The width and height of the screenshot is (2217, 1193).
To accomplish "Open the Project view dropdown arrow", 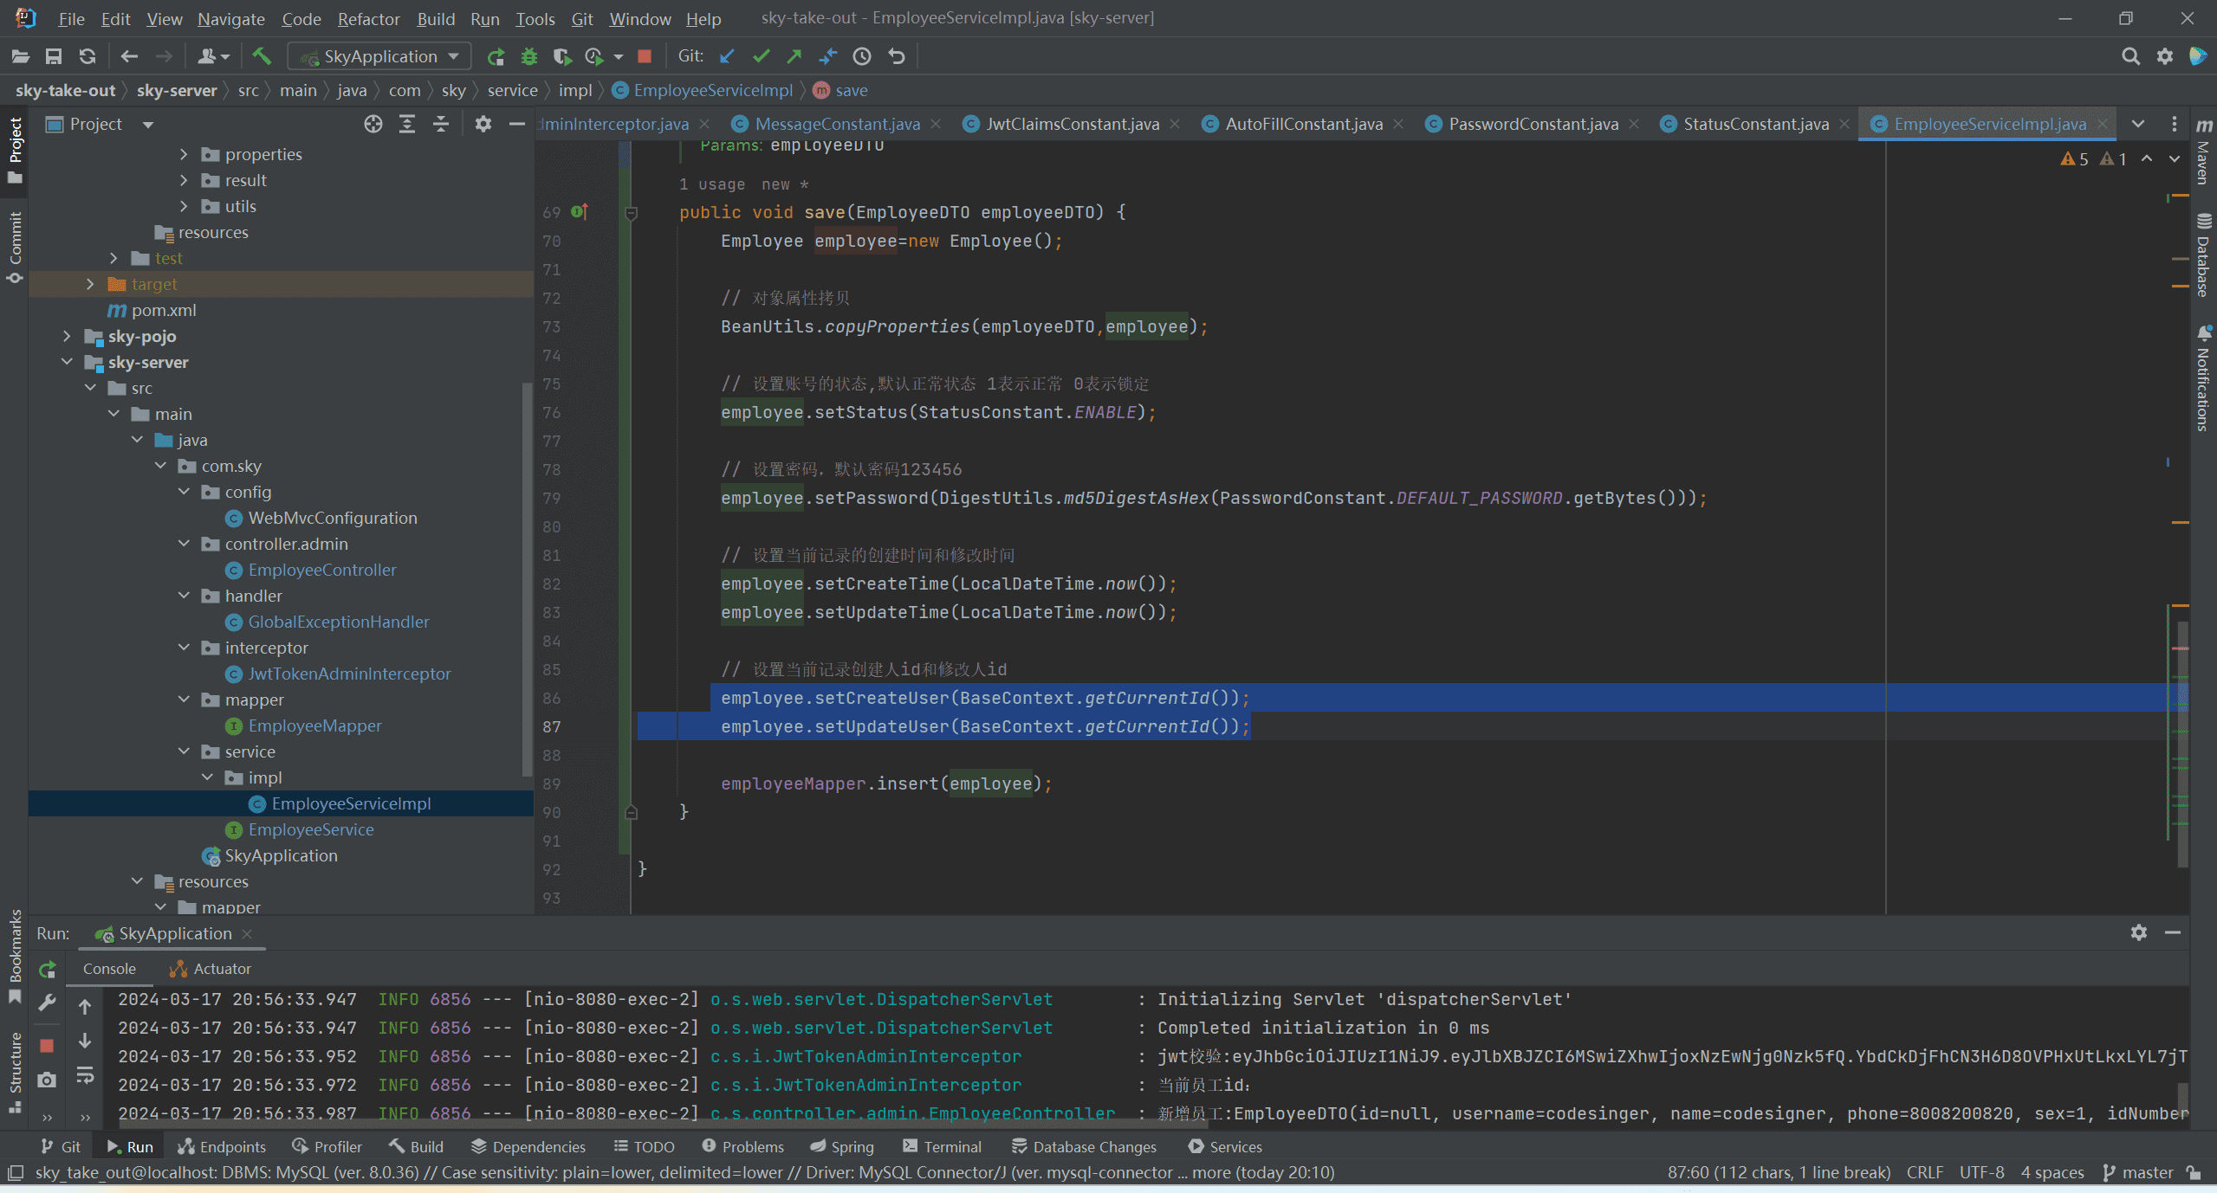I will click(x=148, y=125).
